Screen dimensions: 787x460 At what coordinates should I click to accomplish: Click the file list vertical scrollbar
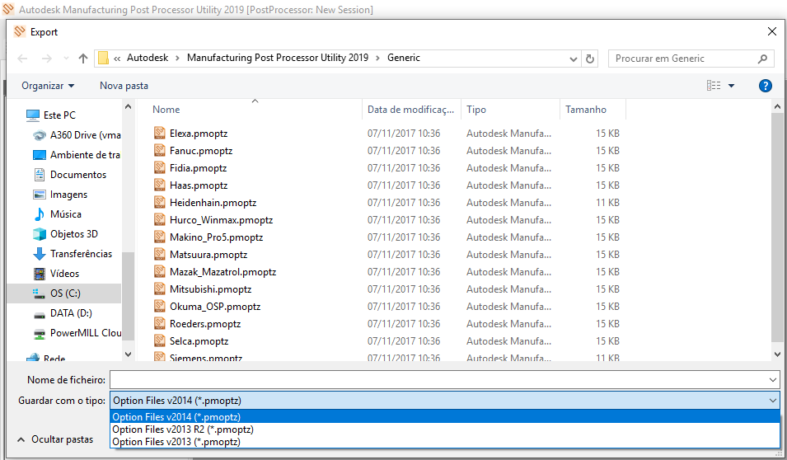[x=777, y=226]
